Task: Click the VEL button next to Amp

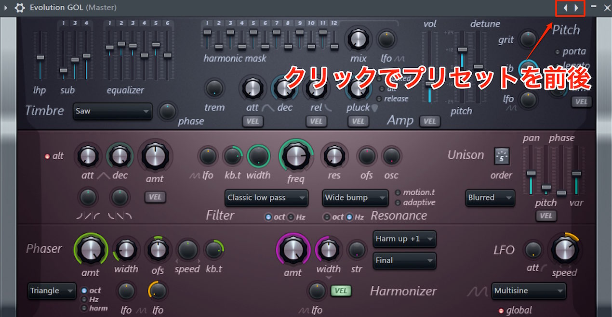Action: [429, 121]
